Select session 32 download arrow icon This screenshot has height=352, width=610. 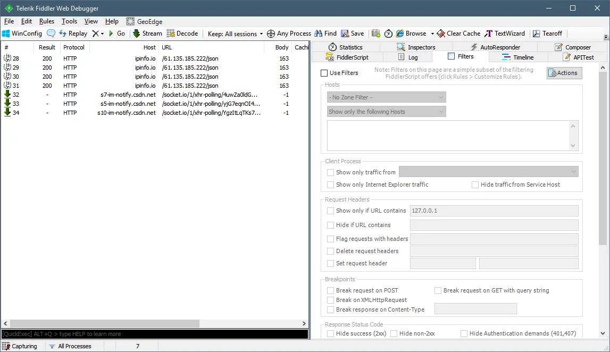click(x=7, y=94)
